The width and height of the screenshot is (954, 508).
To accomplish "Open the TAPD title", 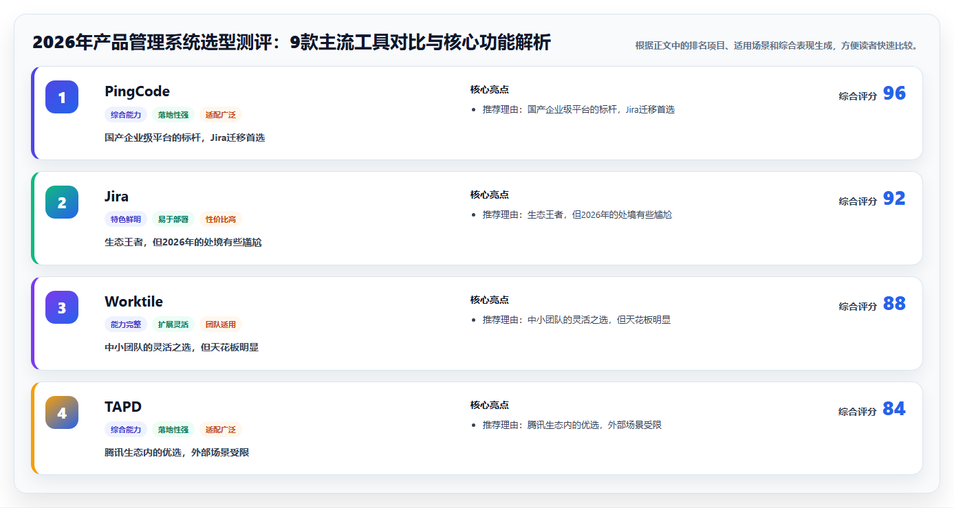I will pyautogui.click(x=123, y=407).
